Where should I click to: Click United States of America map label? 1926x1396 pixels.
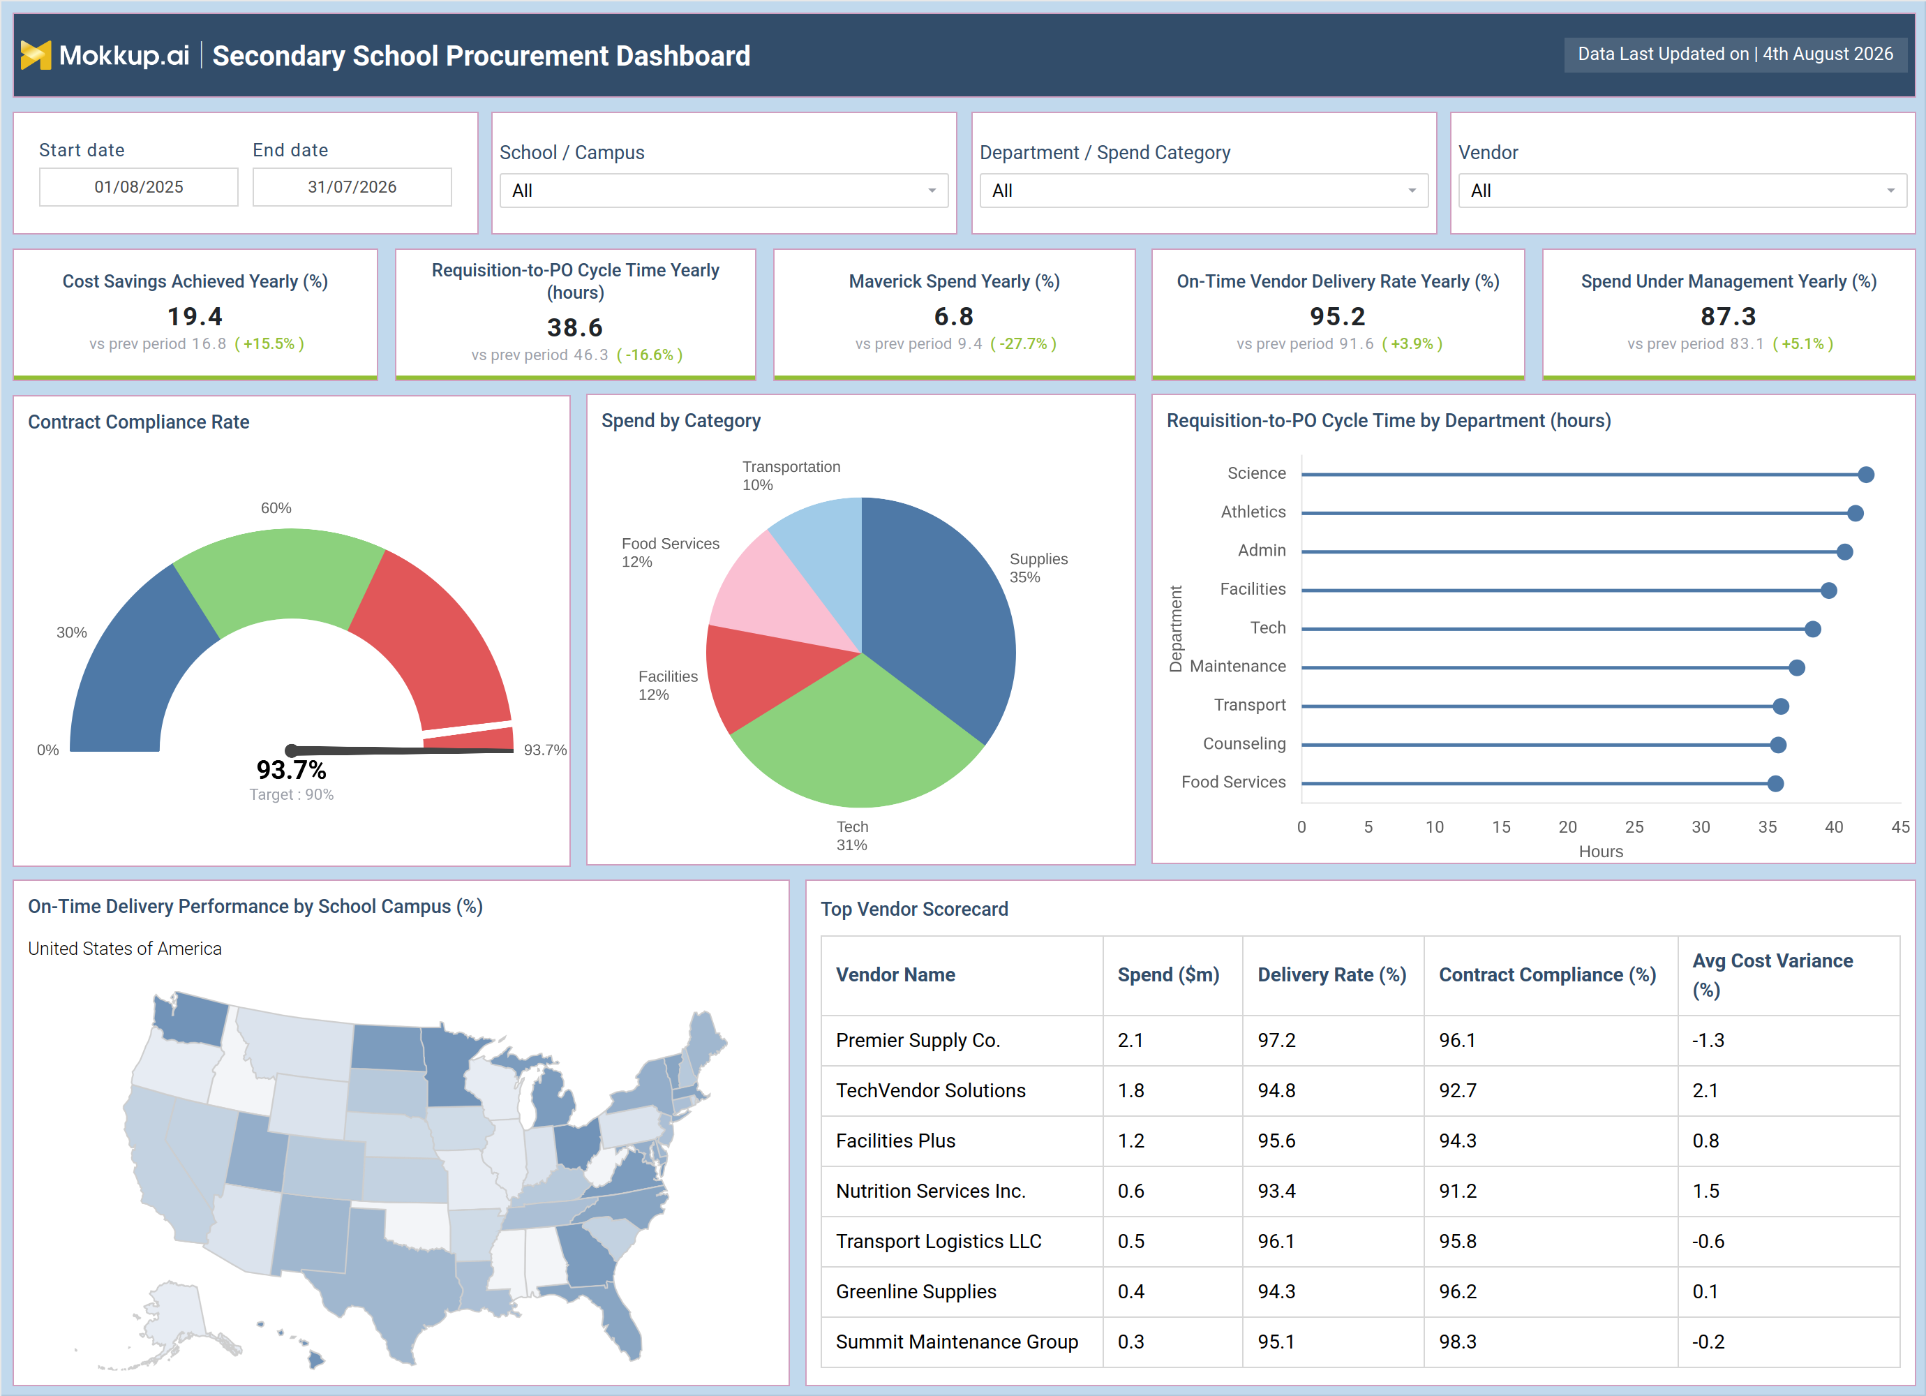[x=124, y=948]
